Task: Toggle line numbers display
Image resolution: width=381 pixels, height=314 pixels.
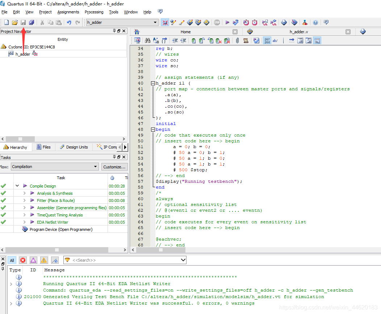Action: [x=267, y=40]
